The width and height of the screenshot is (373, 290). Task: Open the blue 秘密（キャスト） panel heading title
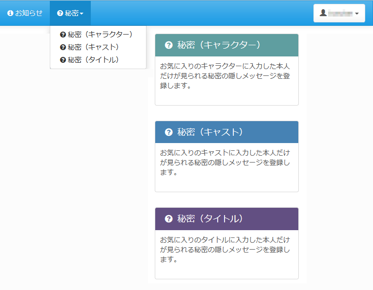pos(210,132)
